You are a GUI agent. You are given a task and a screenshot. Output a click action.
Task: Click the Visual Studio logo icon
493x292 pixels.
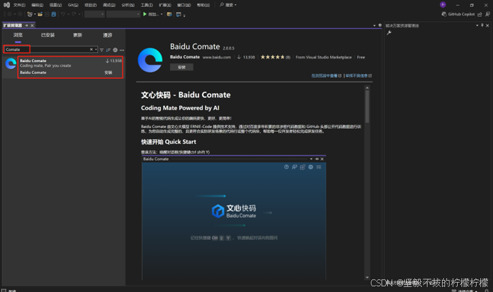tap(6, 4)
